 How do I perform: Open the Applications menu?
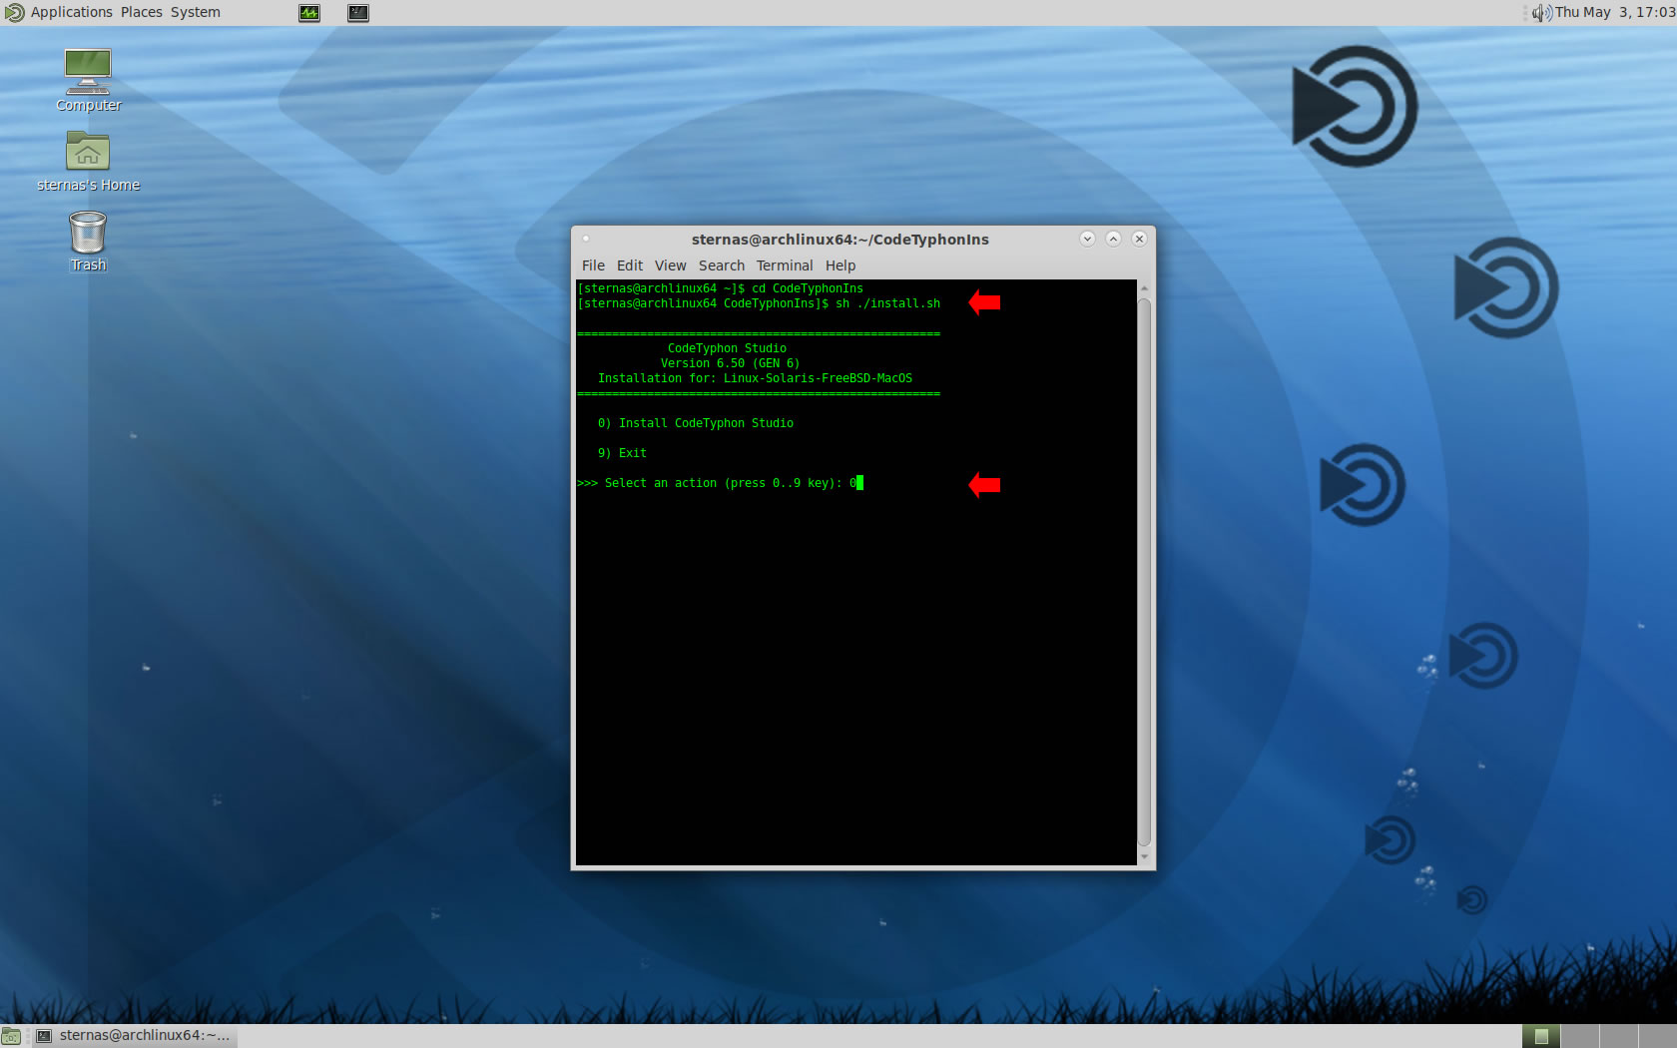click(x=72, y=12)
